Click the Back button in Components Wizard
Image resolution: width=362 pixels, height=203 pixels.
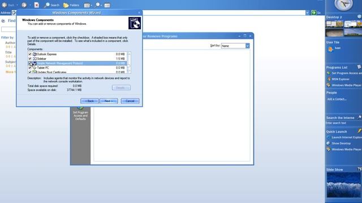(x=89, y=101)
